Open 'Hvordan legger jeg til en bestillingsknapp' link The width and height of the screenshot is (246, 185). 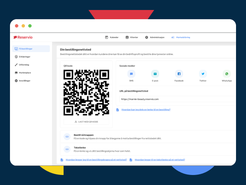96,160
